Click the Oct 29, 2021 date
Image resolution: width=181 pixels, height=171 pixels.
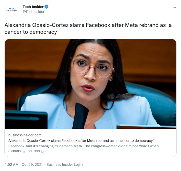coord(32,165)
